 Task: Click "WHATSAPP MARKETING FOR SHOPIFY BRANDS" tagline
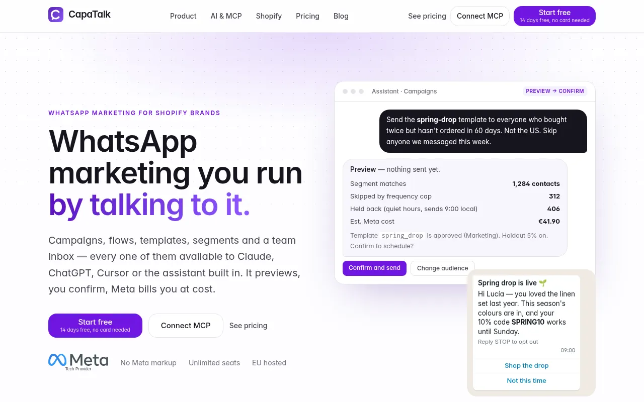click(x=134, y=113)
